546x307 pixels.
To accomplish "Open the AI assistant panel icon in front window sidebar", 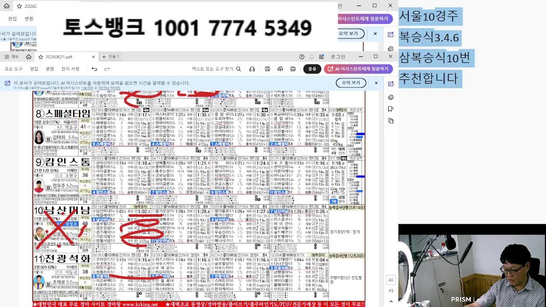I will pyautogui.click(x=391, y=84).
